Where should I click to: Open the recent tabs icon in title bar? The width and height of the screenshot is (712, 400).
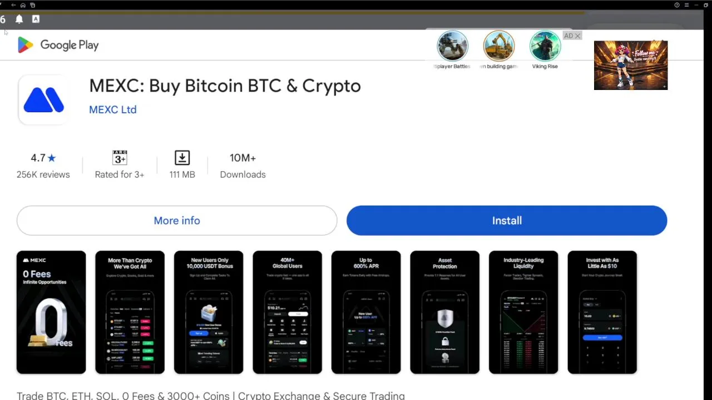pyautogui.click(x=32, y=5)
